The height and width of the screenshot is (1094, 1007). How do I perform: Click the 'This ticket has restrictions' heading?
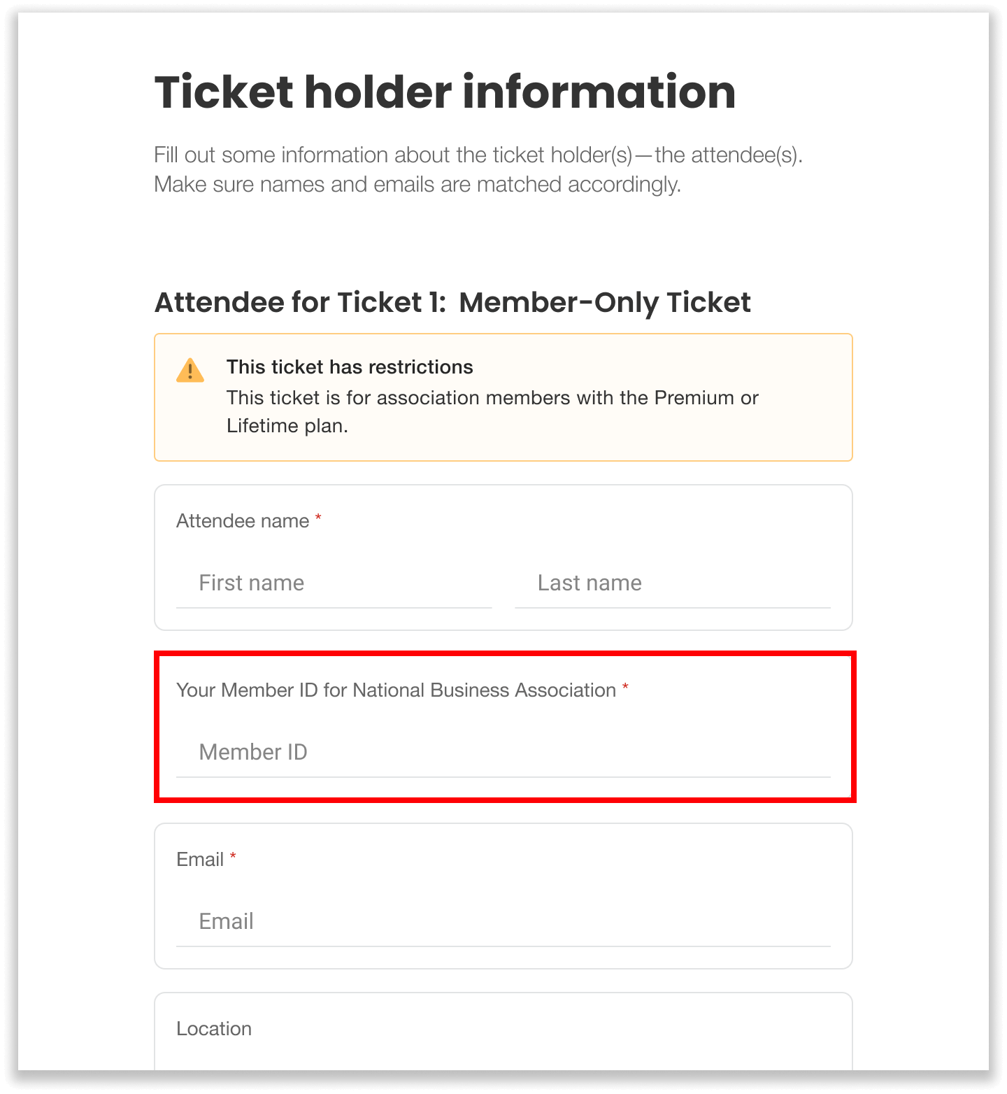[350, 367]
